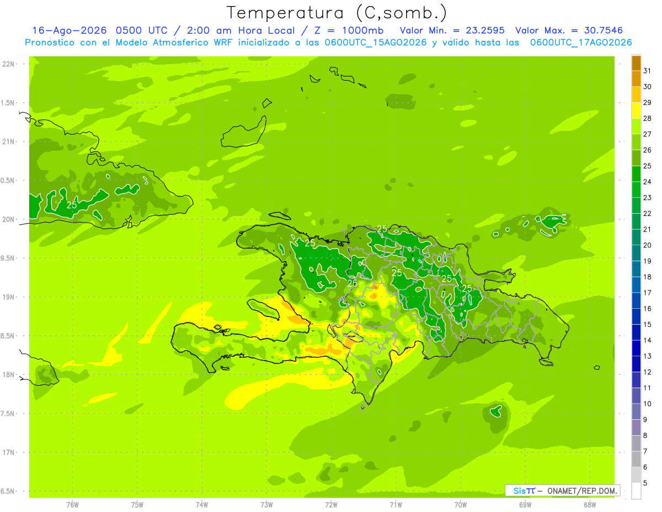Click the '20' colorbar scale value
Screen dimensions: 662x512
point(648,245)
